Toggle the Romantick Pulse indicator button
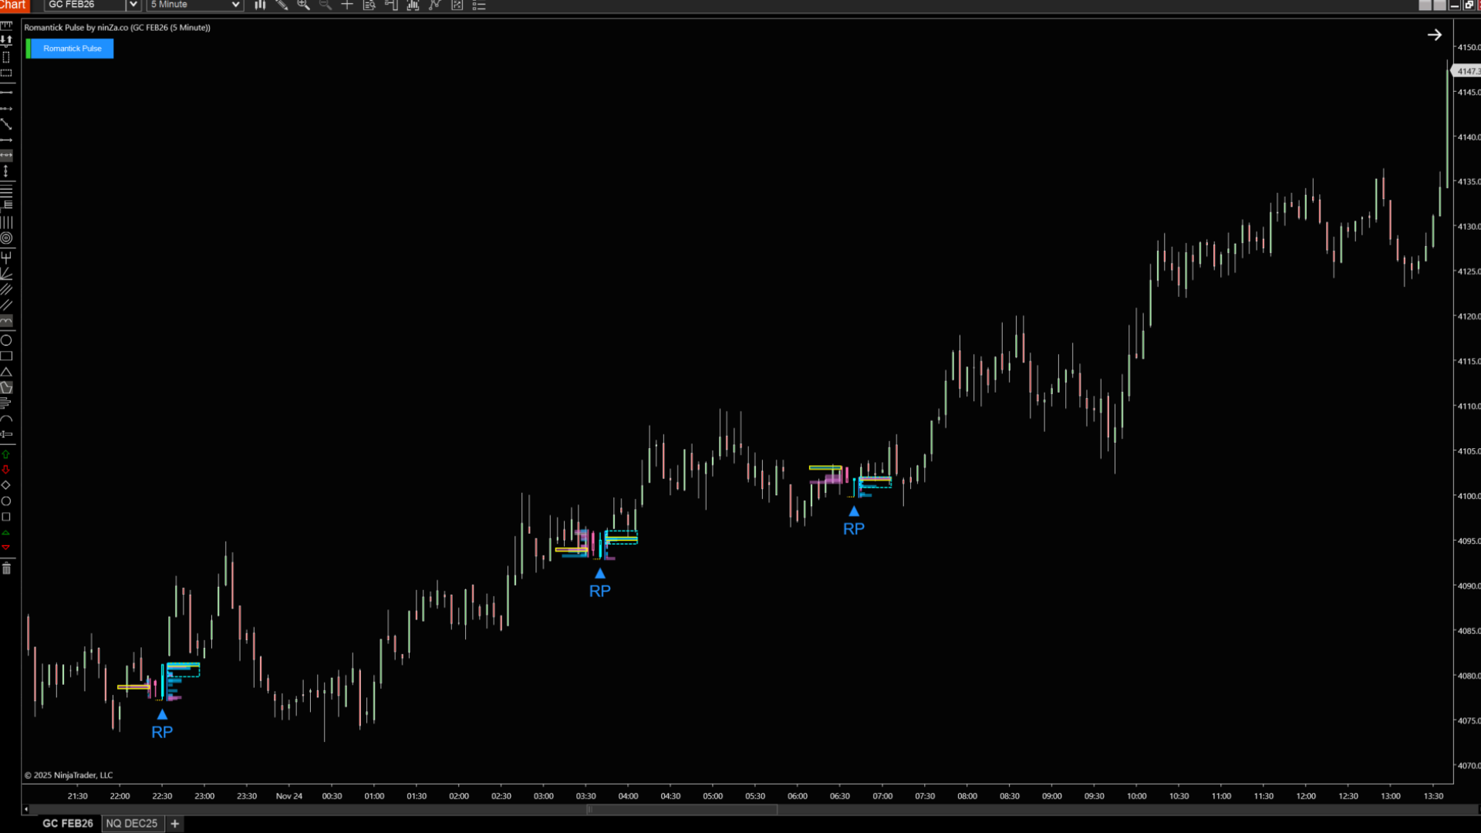 [72, 49]
